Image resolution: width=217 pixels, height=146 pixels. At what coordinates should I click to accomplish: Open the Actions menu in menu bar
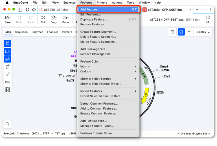(117, 3)
